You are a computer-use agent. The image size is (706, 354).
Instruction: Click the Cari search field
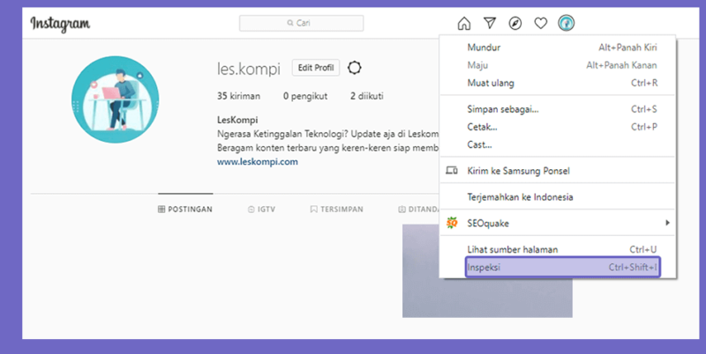301,23
